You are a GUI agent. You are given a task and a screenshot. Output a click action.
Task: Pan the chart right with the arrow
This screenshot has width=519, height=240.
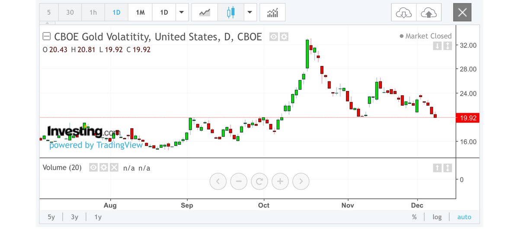[x=301, y=181]
